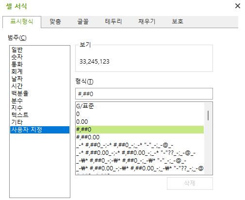Select accounting format _-* #,##0_-
This screenshot has width=245, height=200.
(x=140, y=145)
